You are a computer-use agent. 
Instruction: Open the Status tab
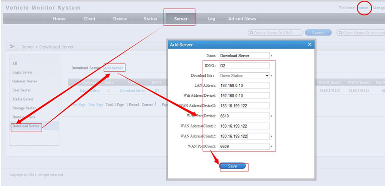[150, 18]
